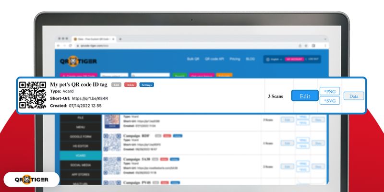This screenshot has height=192, width=384.
Task: Select VCARD in the left sidebar
Action: (x=80, y=156)
